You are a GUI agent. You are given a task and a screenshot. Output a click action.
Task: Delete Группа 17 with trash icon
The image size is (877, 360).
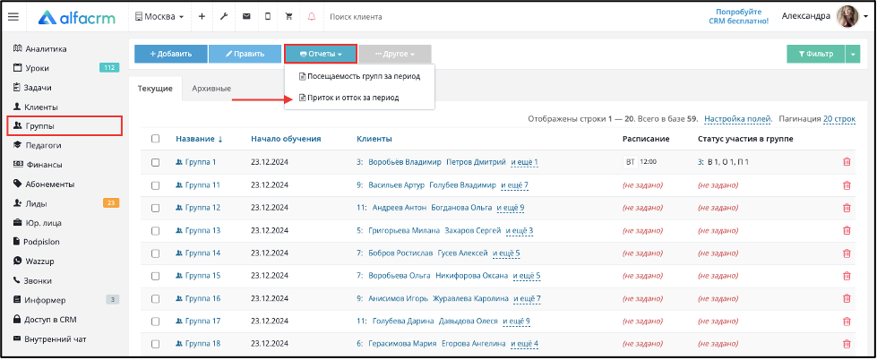click(847, 321)
